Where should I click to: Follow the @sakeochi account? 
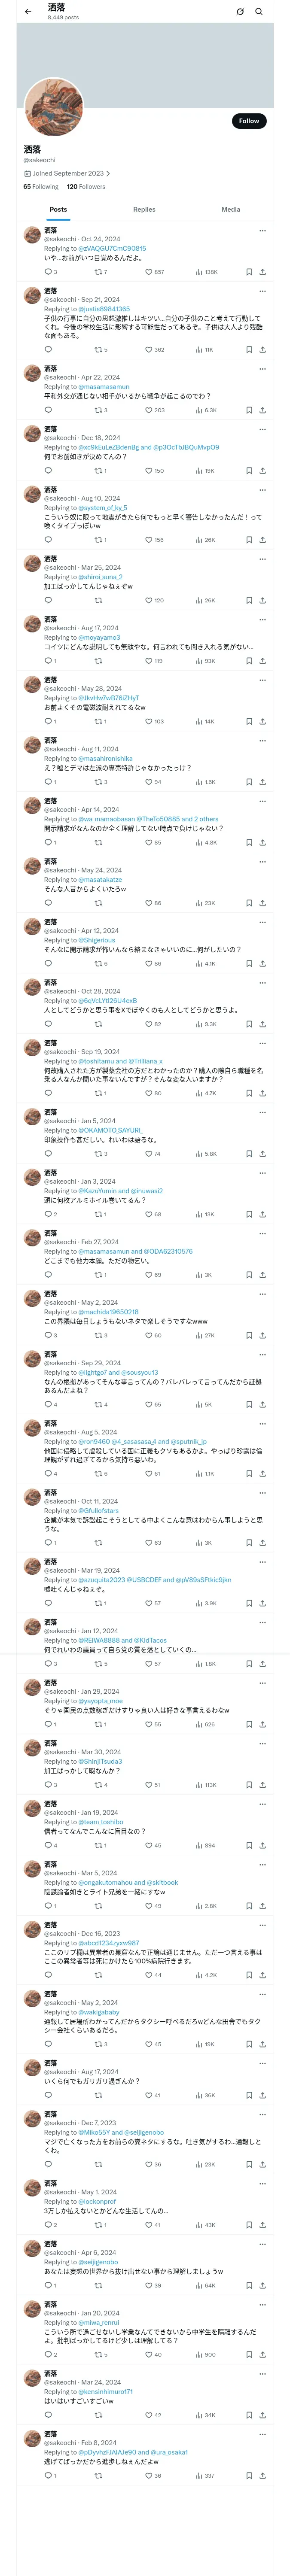tap(249, 121)
